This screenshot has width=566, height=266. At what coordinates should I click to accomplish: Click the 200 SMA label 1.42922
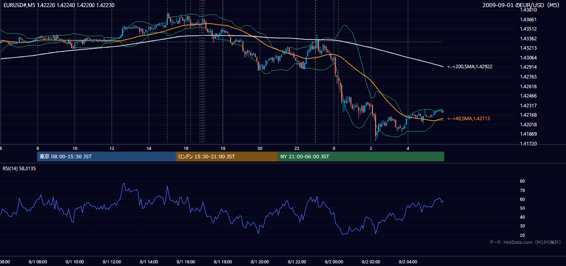tap(470, 66)
